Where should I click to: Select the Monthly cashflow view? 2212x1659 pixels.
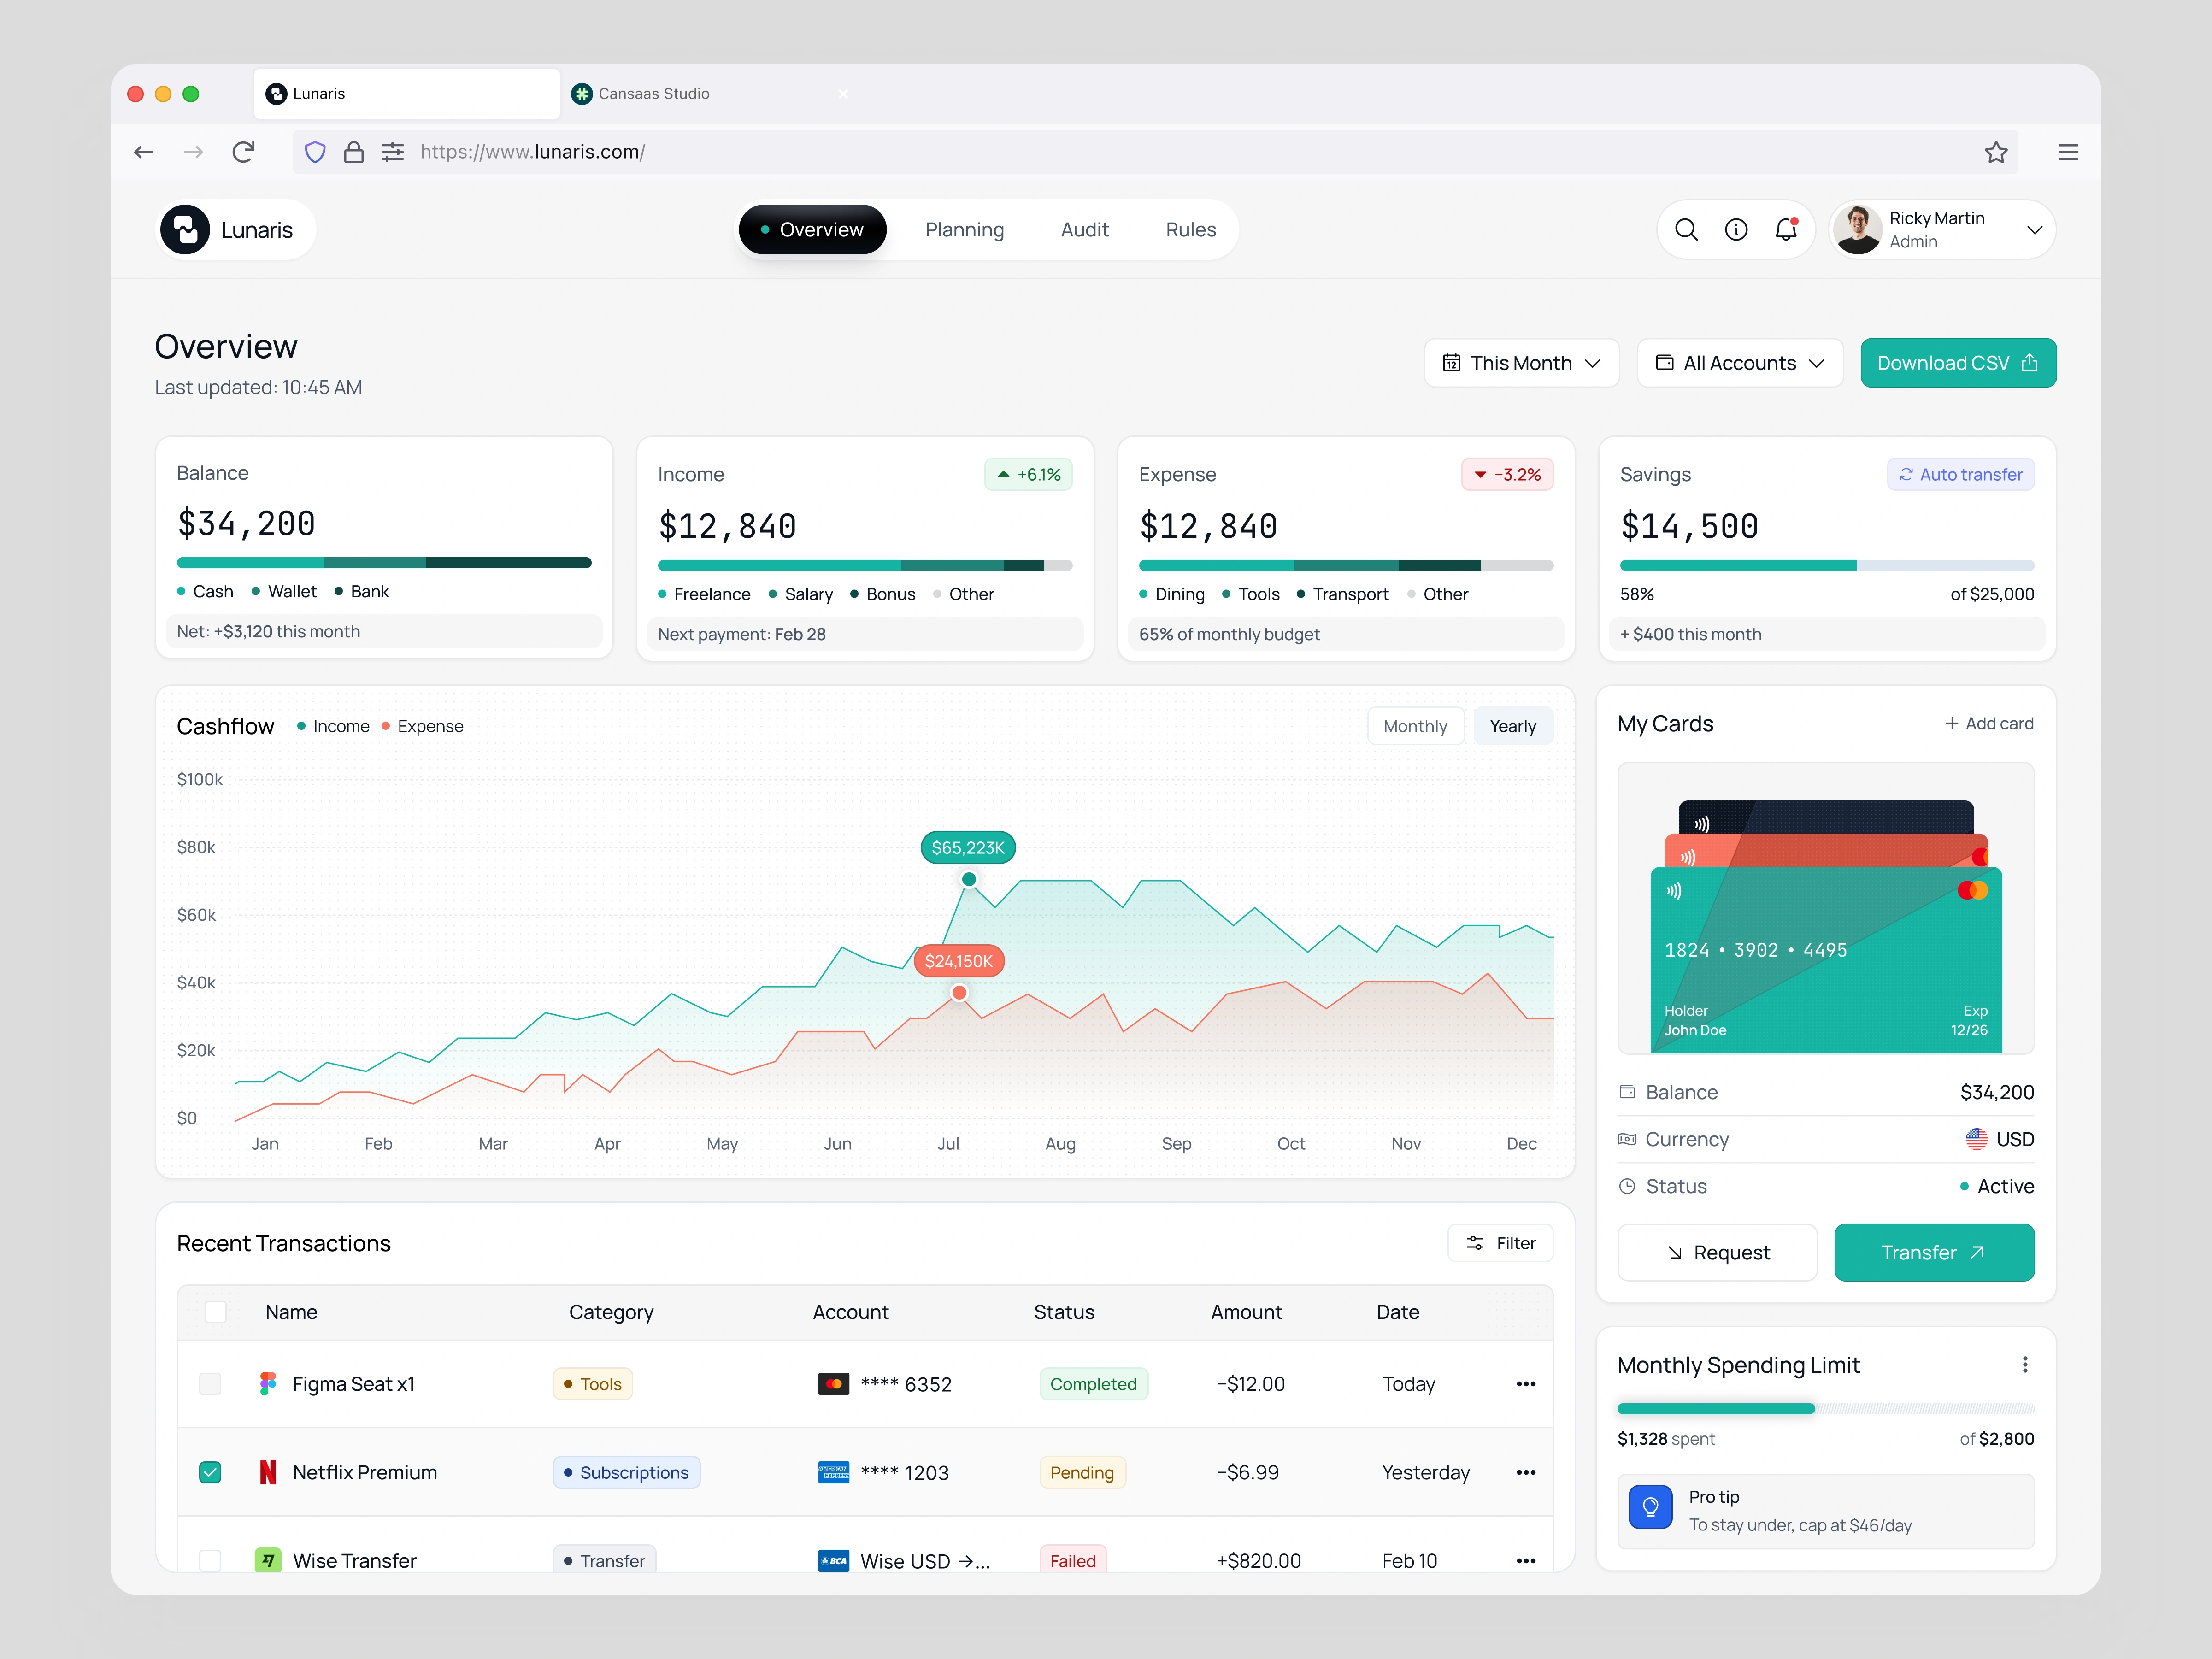pos(1415,726)
